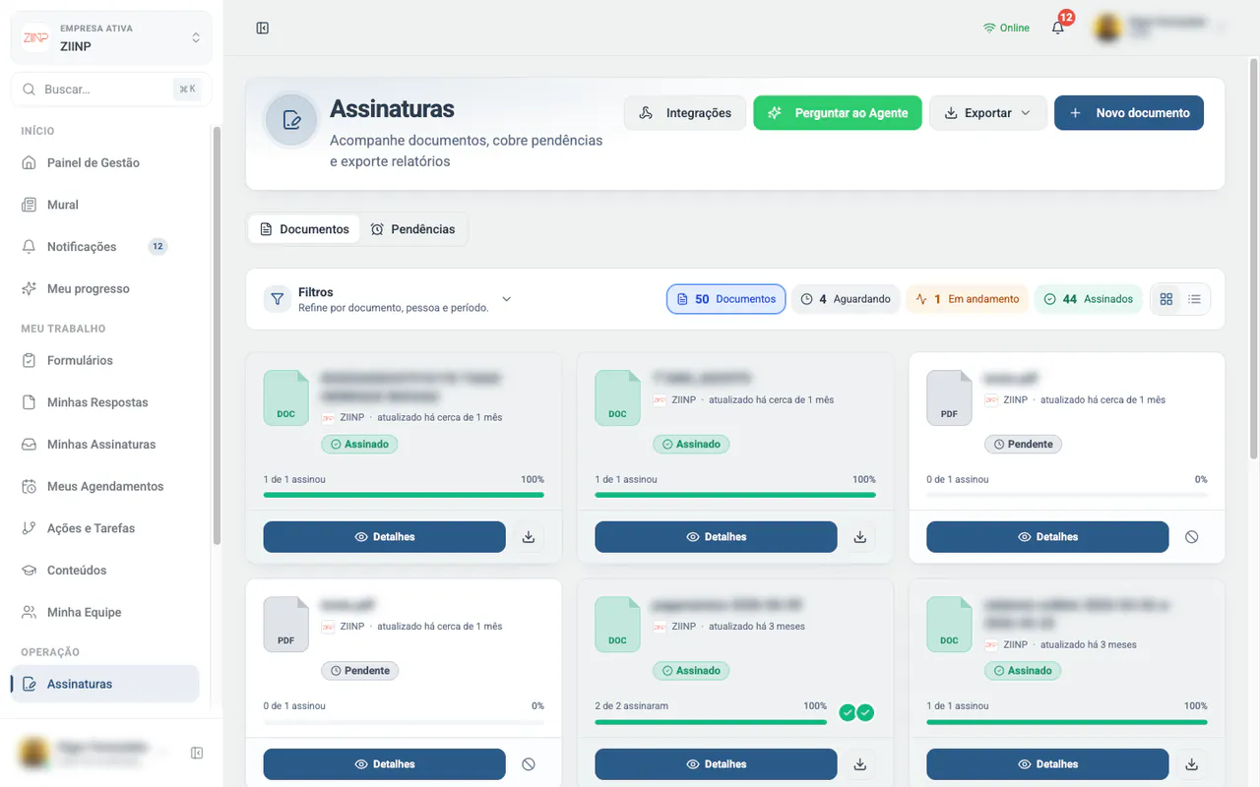The height and width of the screenshot is (787, 1260).
Task: Open Meu progresso page
Action: pyautogui.click(x=105, y=288)
